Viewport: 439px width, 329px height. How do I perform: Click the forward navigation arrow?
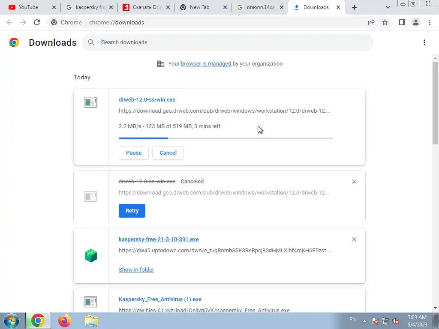pos(23,22)
